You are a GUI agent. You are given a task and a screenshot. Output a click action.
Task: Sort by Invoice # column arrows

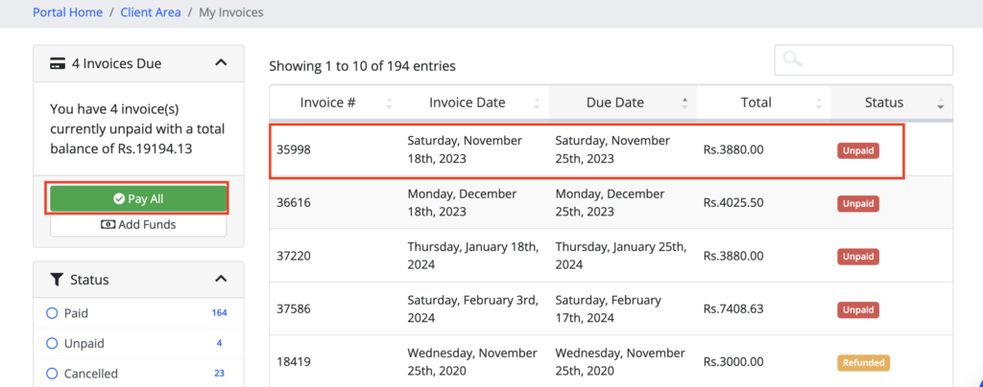(389, 103)
